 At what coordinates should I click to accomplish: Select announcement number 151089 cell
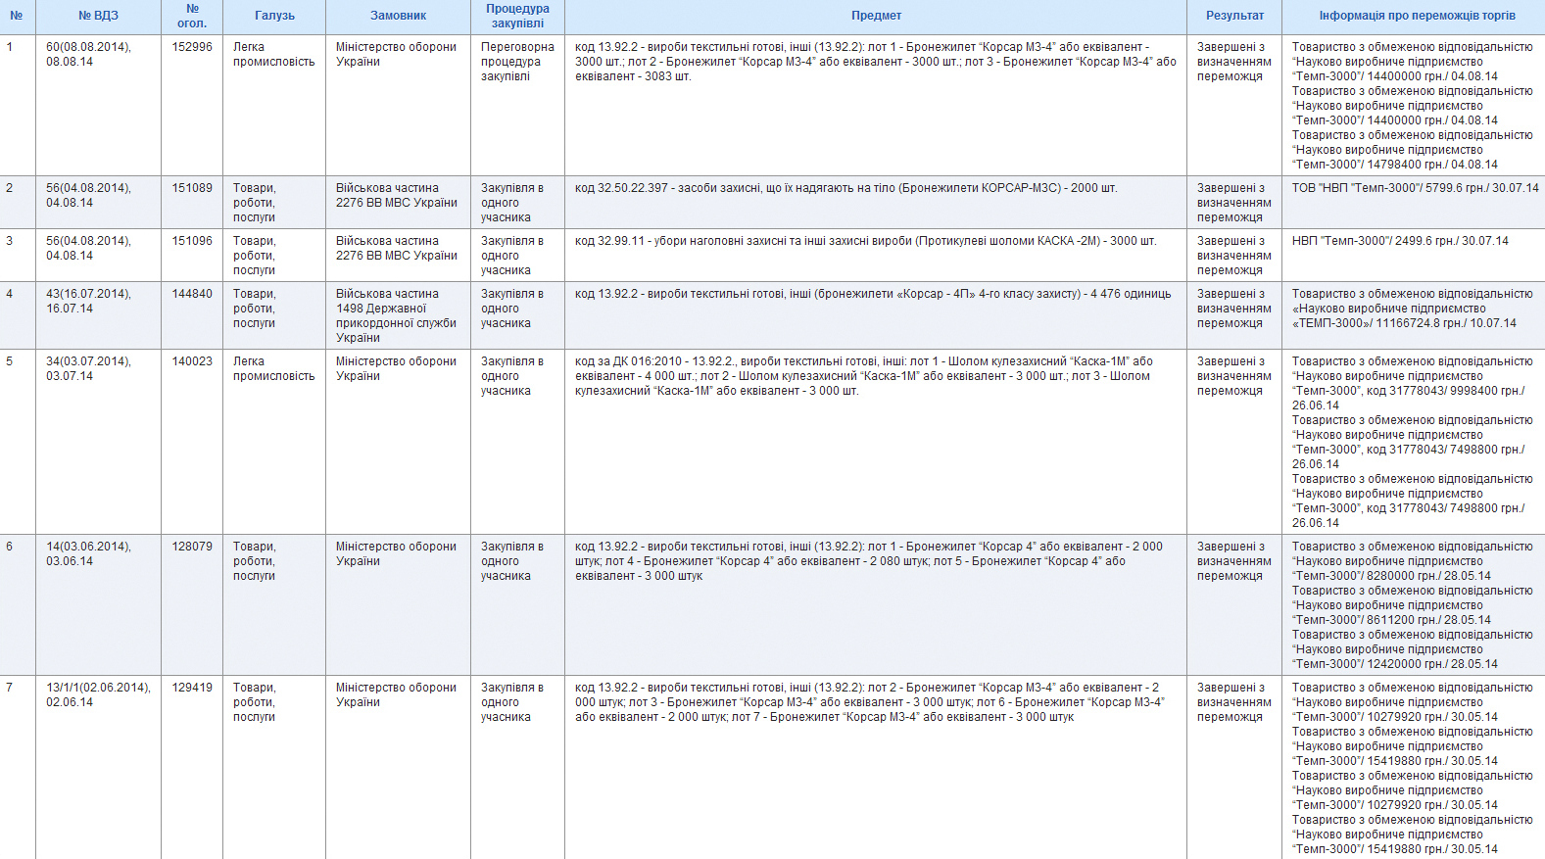(x=192, y=188)
